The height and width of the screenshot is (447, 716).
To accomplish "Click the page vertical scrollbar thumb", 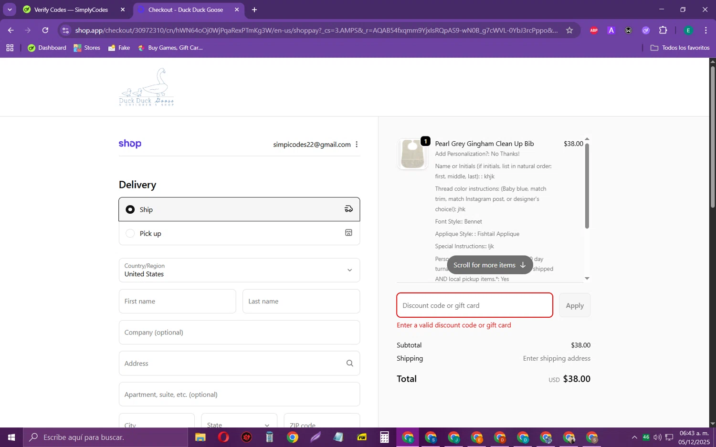I will 712,136.
